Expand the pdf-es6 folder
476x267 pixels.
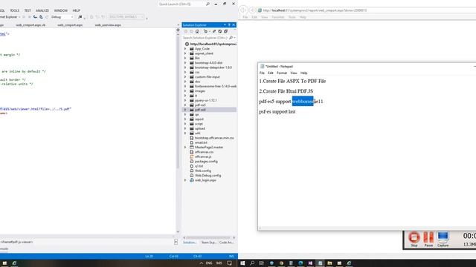click(x=185, y=110)
